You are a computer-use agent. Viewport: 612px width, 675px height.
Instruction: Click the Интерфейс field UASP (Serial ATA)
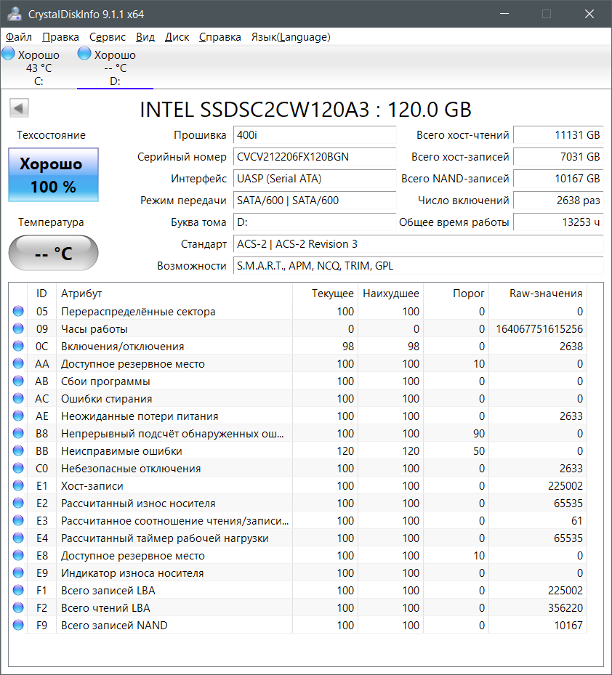click(x=315, y=178)
